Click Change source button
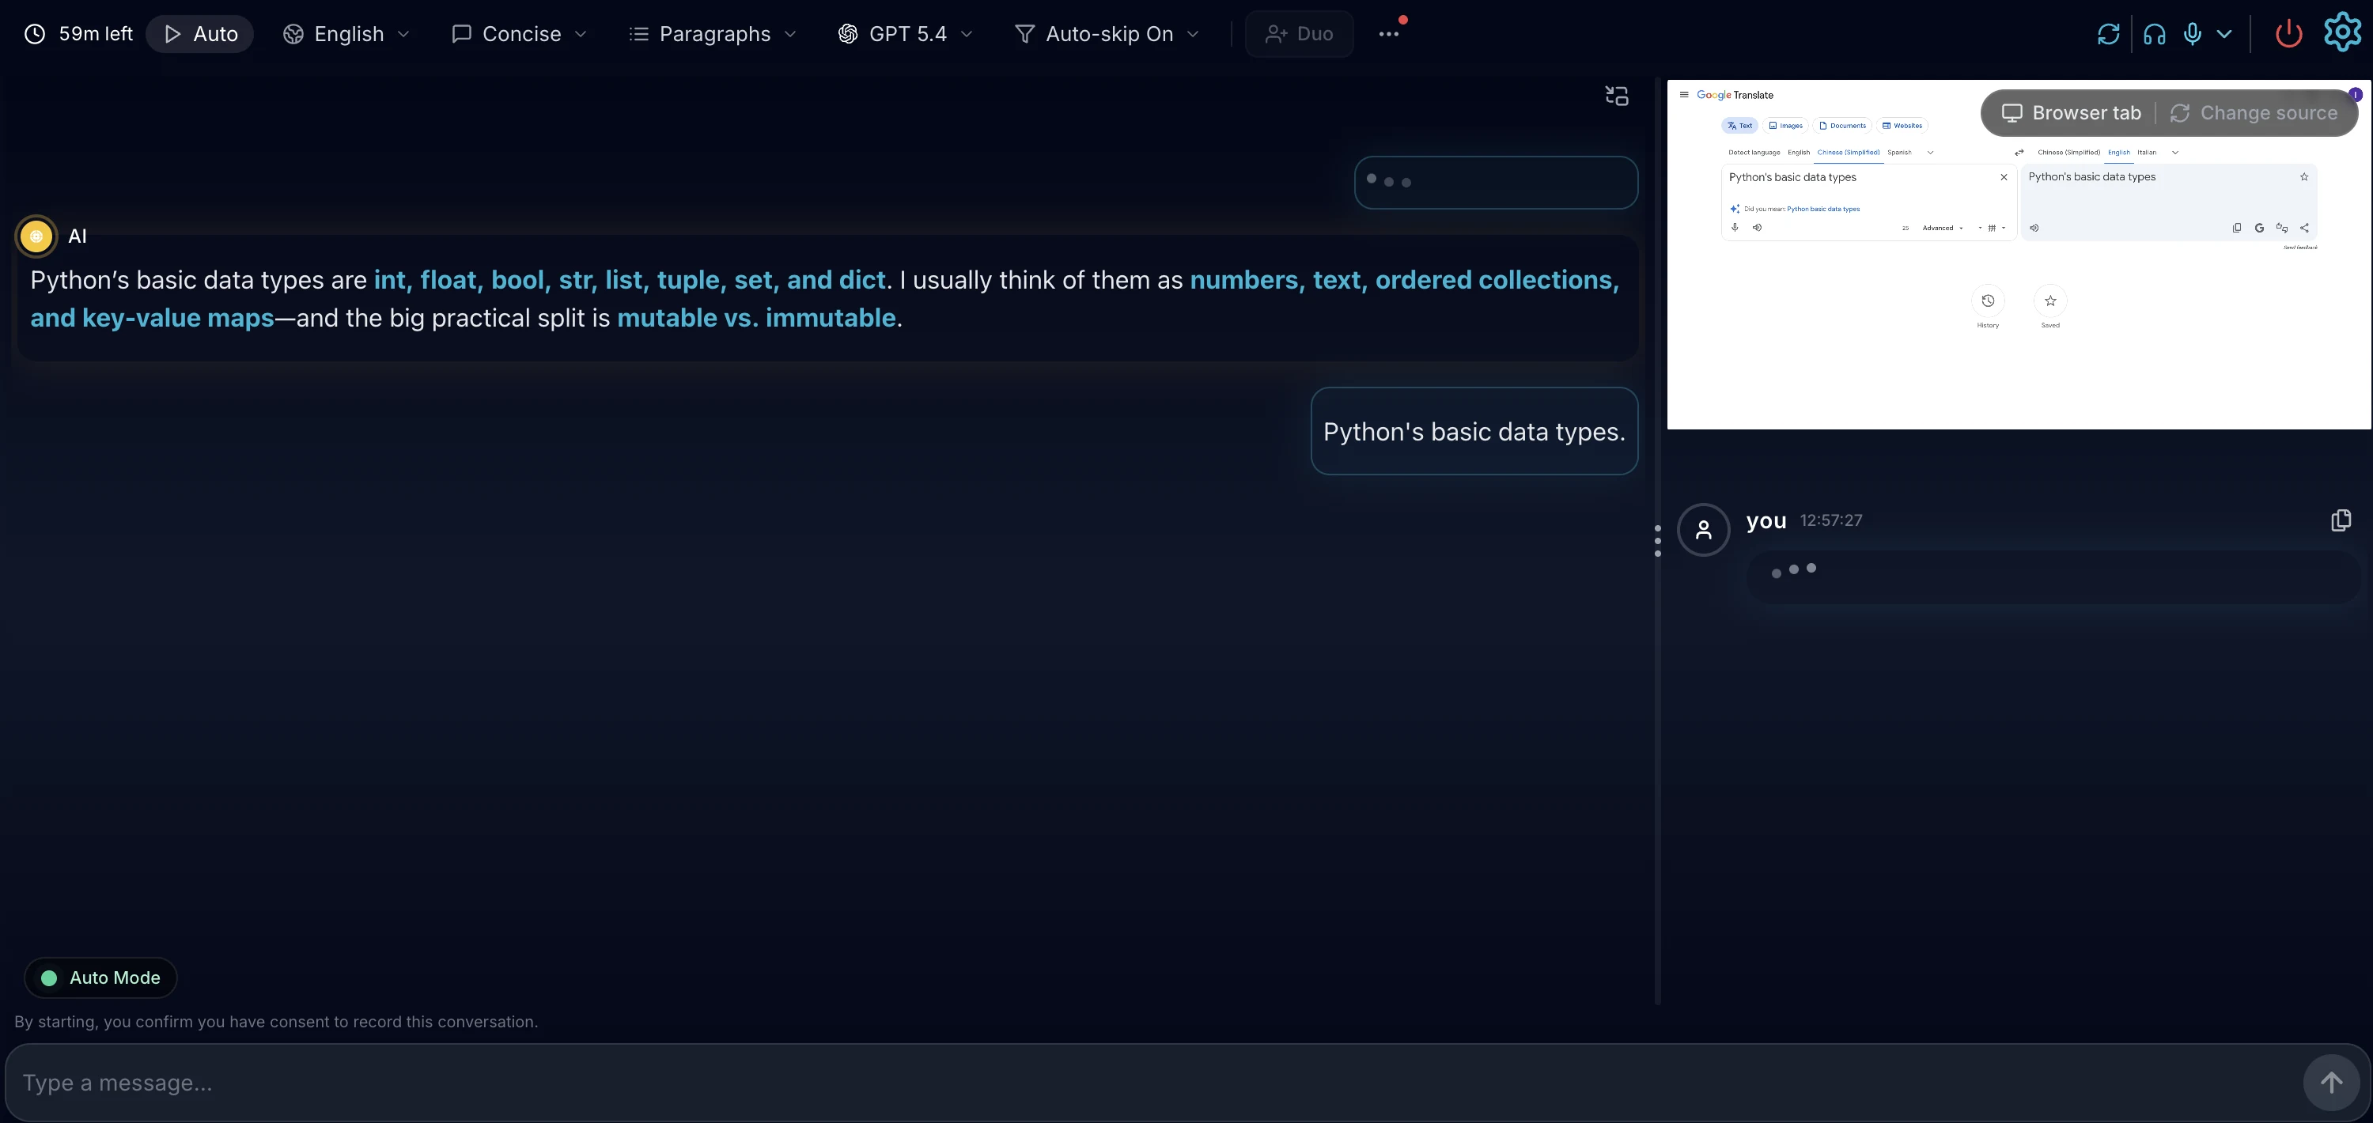2373x1123 pixels. (x=2254, y=112)
